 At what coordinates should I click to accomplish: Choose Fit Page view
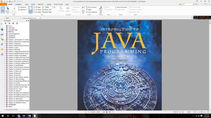[37, 7]
